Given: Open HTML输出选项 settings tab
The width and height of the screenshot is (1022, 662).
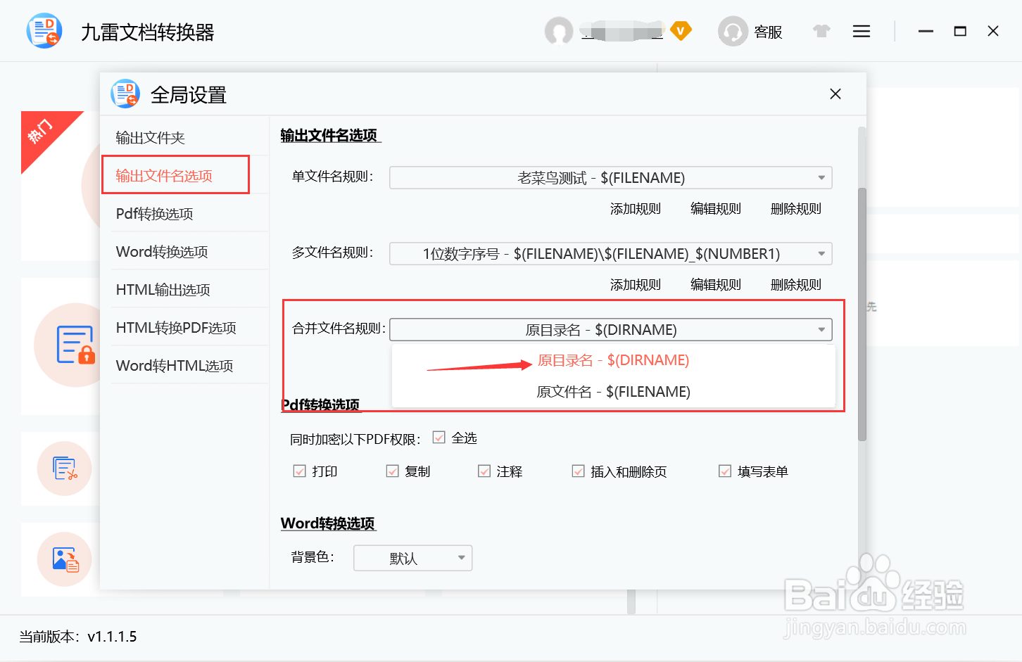Looking at the screenshot, I should [x=190, y=290].
